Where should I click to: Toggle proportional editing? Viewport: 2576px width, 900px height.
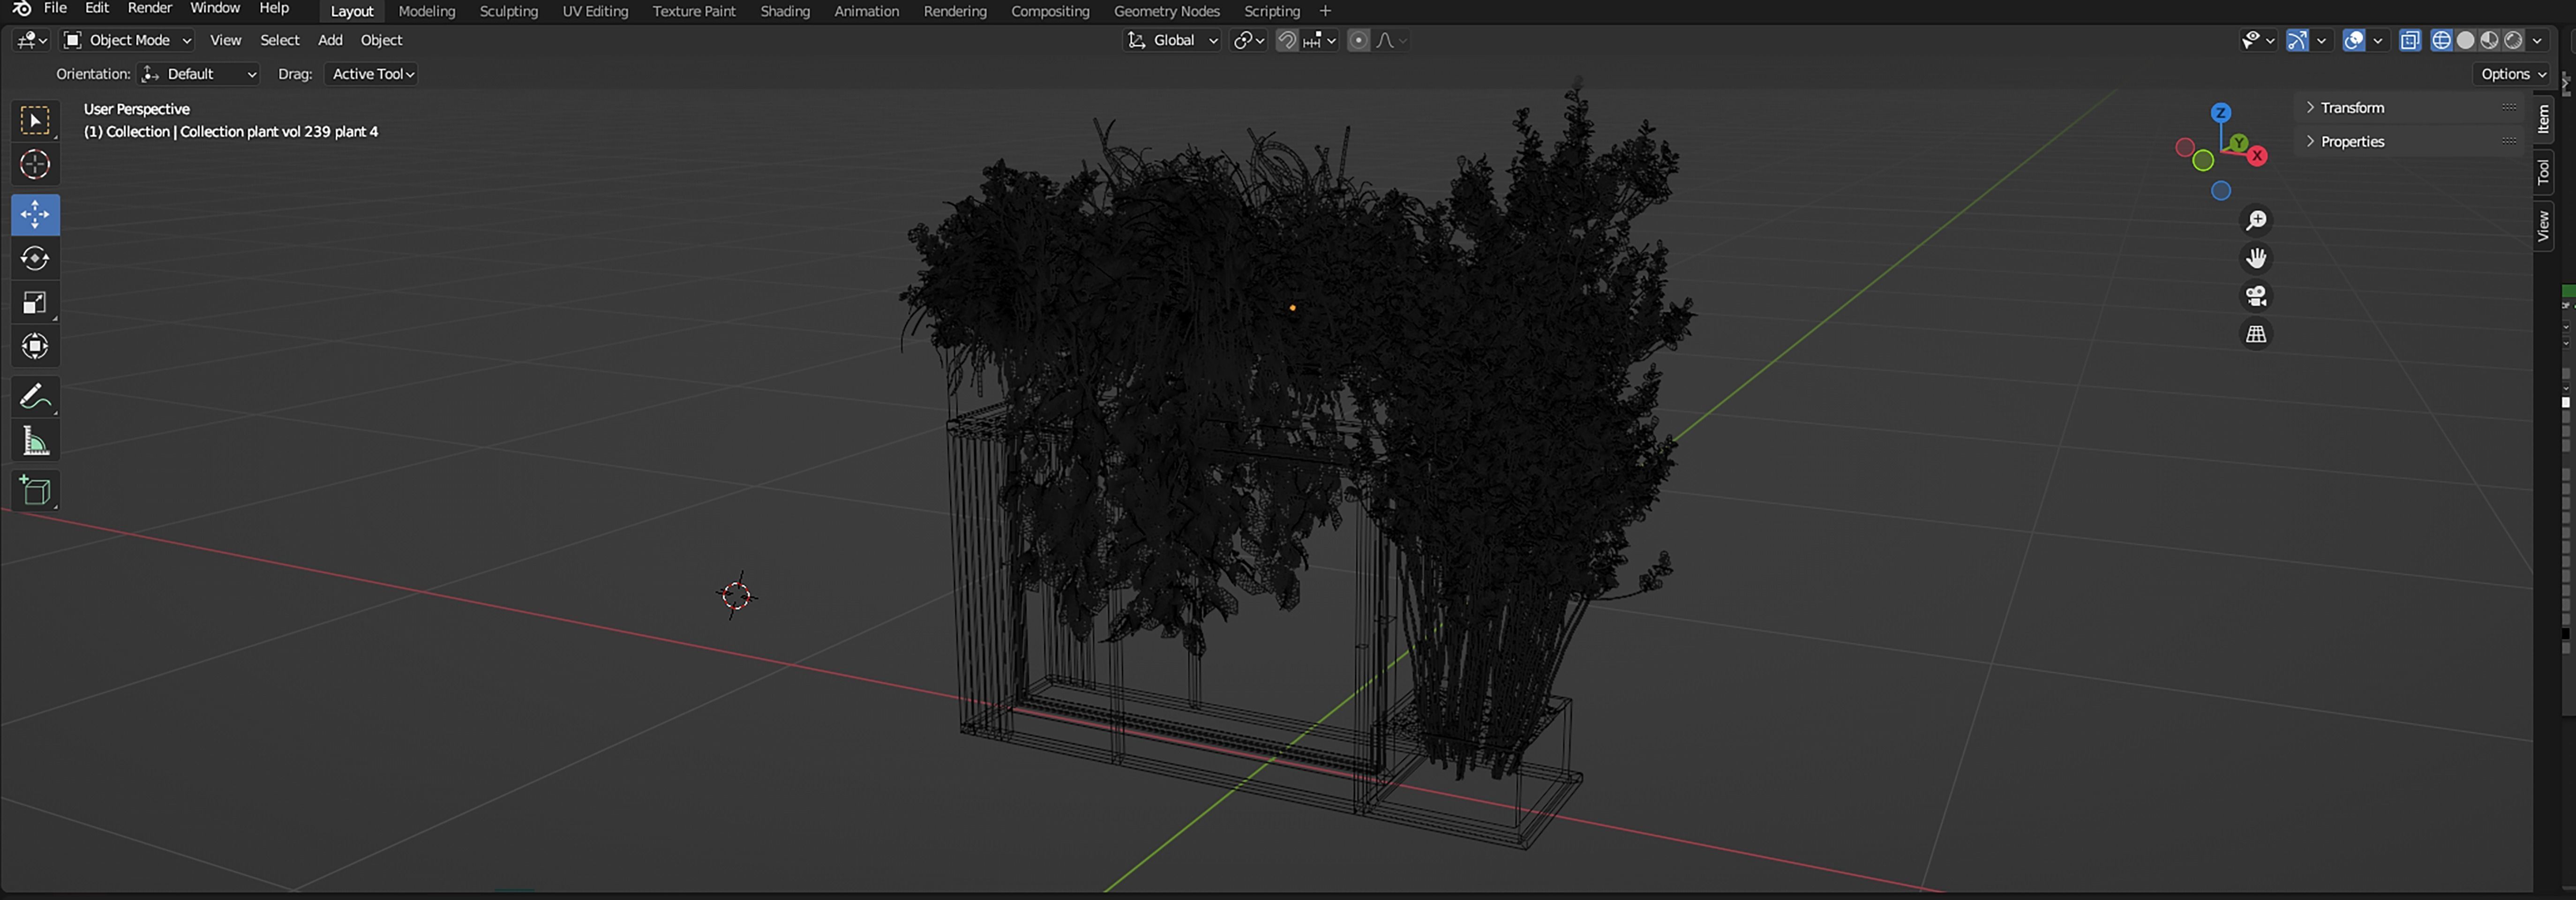[x=1358, y=40]
